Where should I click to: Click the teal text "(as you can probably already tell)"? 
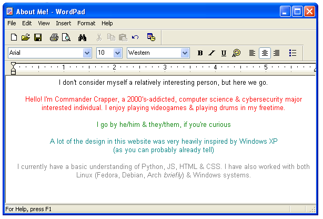tap(164, 150)
